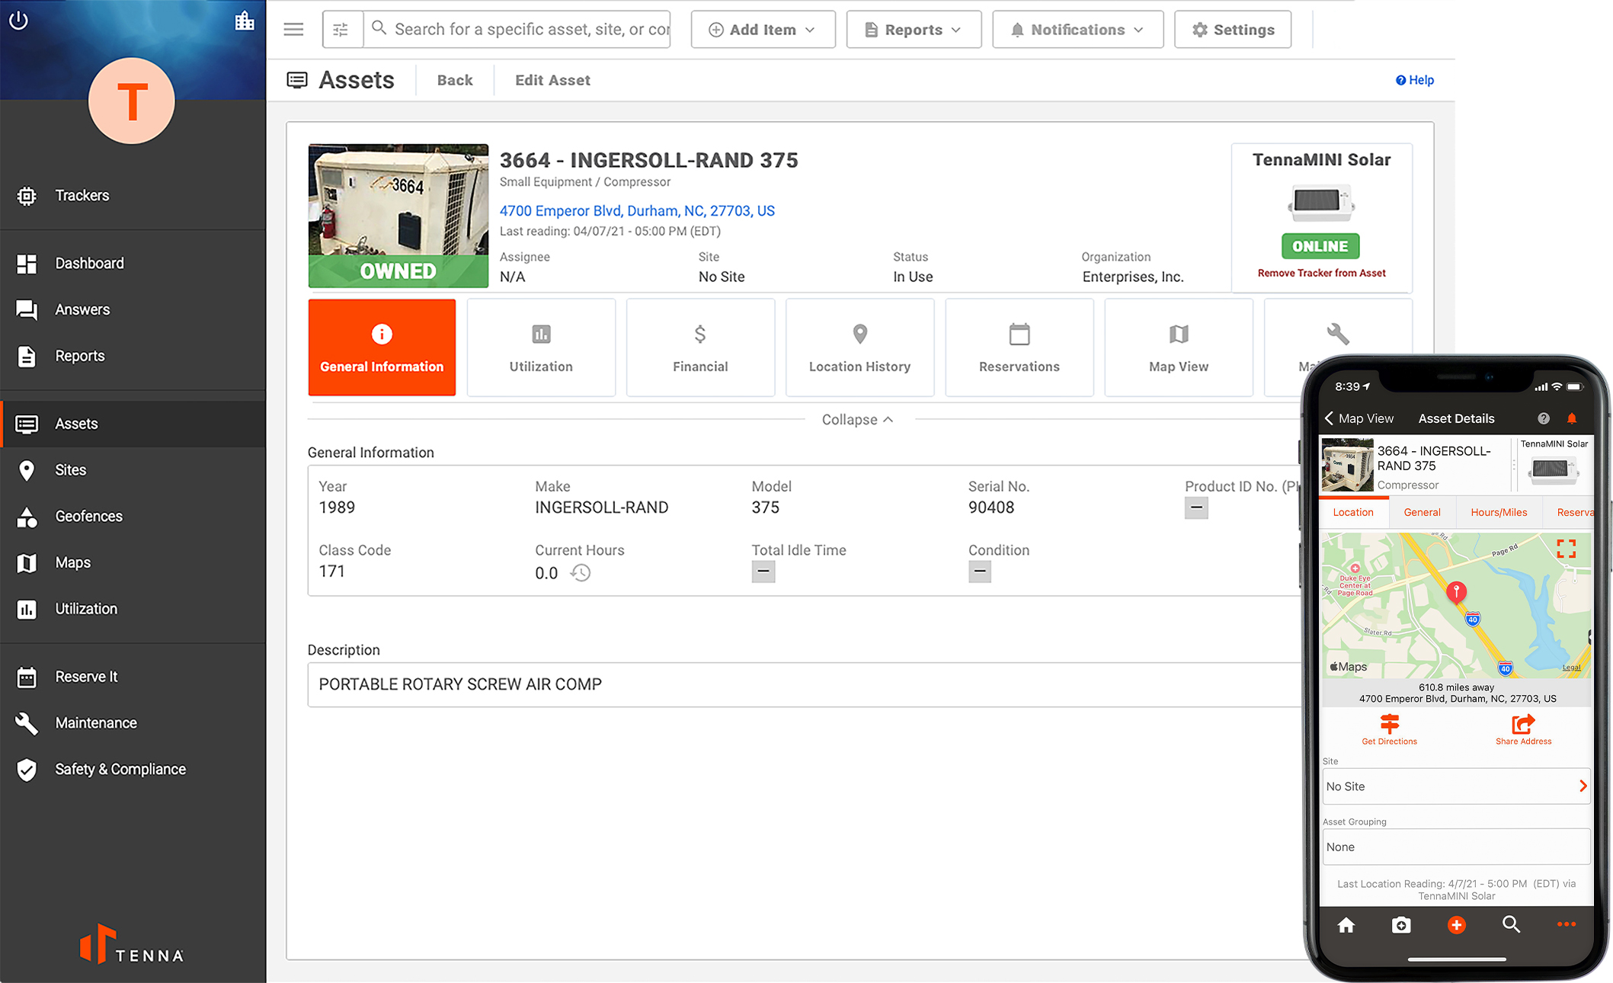
Task: Click the notification bell on phone
Action: pos(1571,418)
